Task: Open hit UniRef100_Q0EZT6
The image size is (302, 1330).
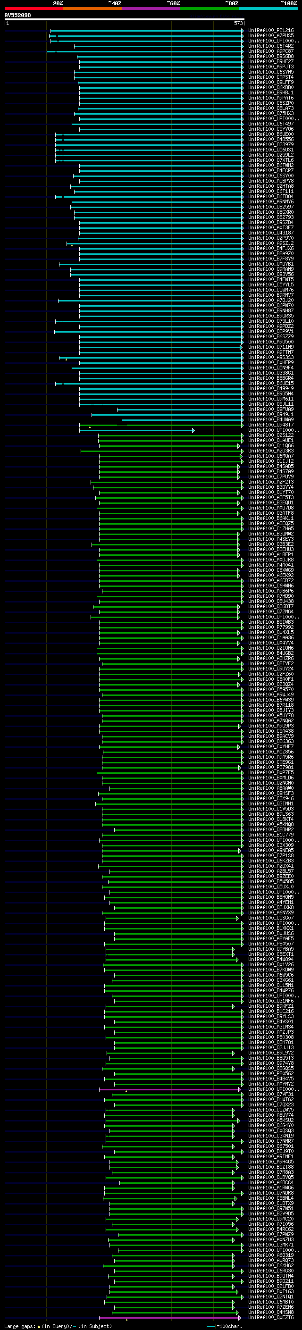Action: tap(270, 1318)
